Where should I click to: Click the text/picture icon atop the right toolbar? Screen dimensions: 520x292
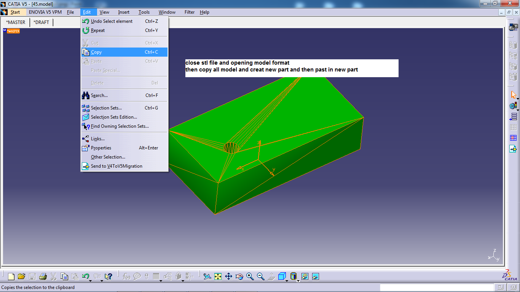click(x=513, y=27)
